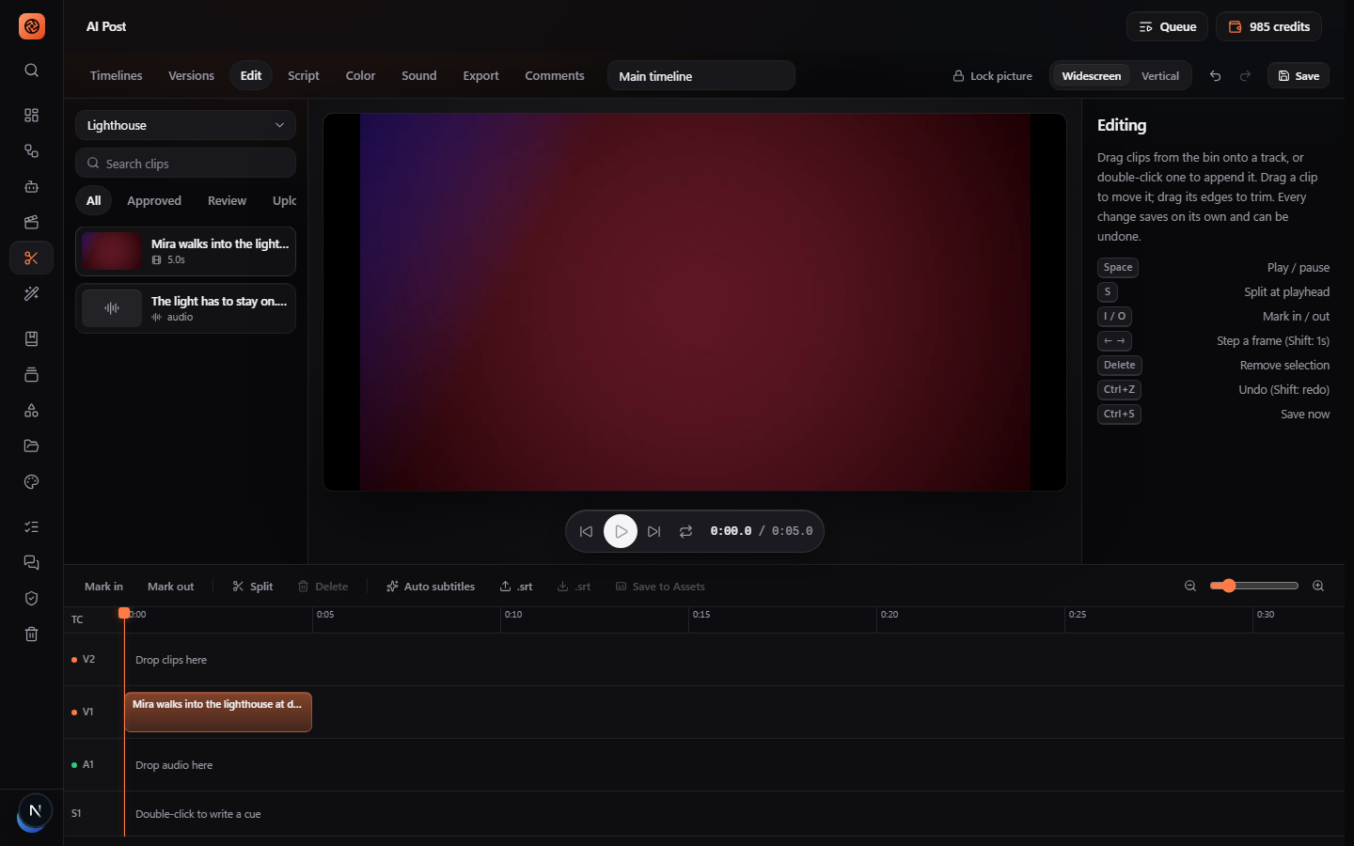Open the checklist tasks icon in sidebar
This screenshot has height=846, width=1354.
point(31,526)
